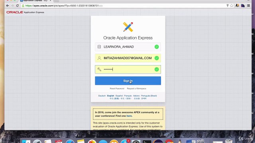The image size is (255, 143).
Task: Select the English language link
Action: point(111,96)
